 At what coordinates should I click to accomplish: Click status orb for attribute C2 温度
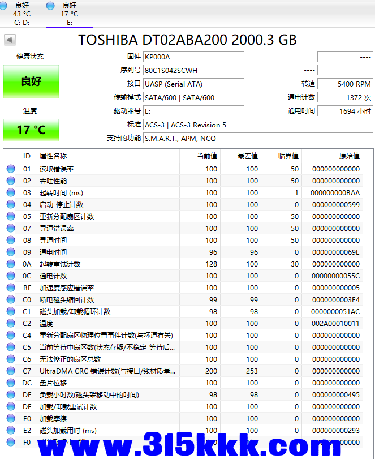(11, 323)
